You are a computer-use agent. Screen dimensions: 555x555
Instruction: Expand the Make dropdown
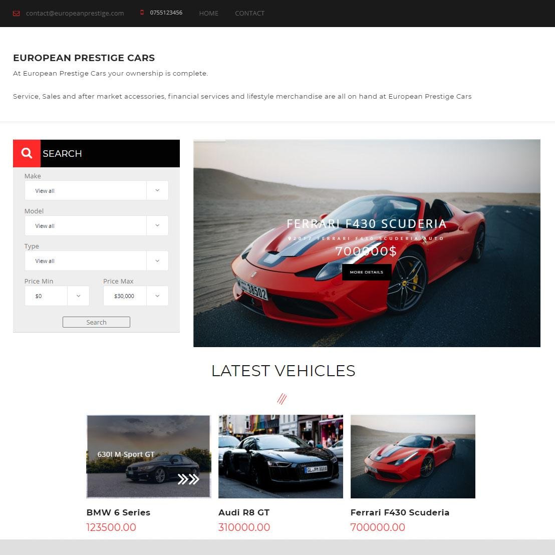(x=96, y=190)
